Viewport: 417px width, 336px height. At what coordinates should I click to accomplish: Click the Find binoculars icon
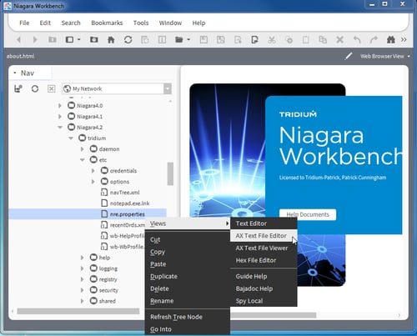(x=391, y=40)
